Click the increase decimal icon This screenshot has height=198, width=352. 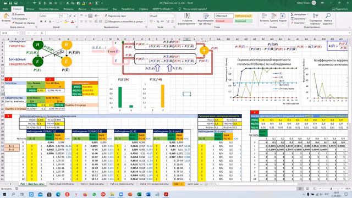[168, 21]
